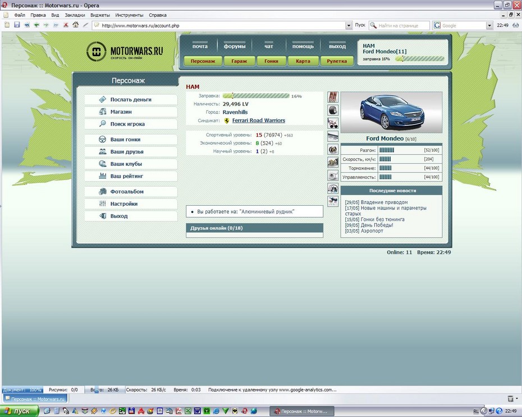Image resolution: width=522 pixels, height=417 pixels.
Task: Open Магазин in the sidebar
Action: 131,112
